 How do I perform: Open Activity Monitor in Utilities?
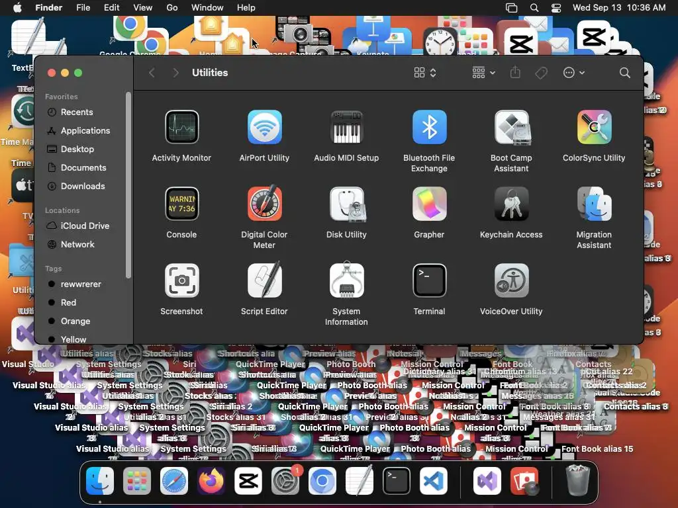pyautogui.click(x=181, y=127)
